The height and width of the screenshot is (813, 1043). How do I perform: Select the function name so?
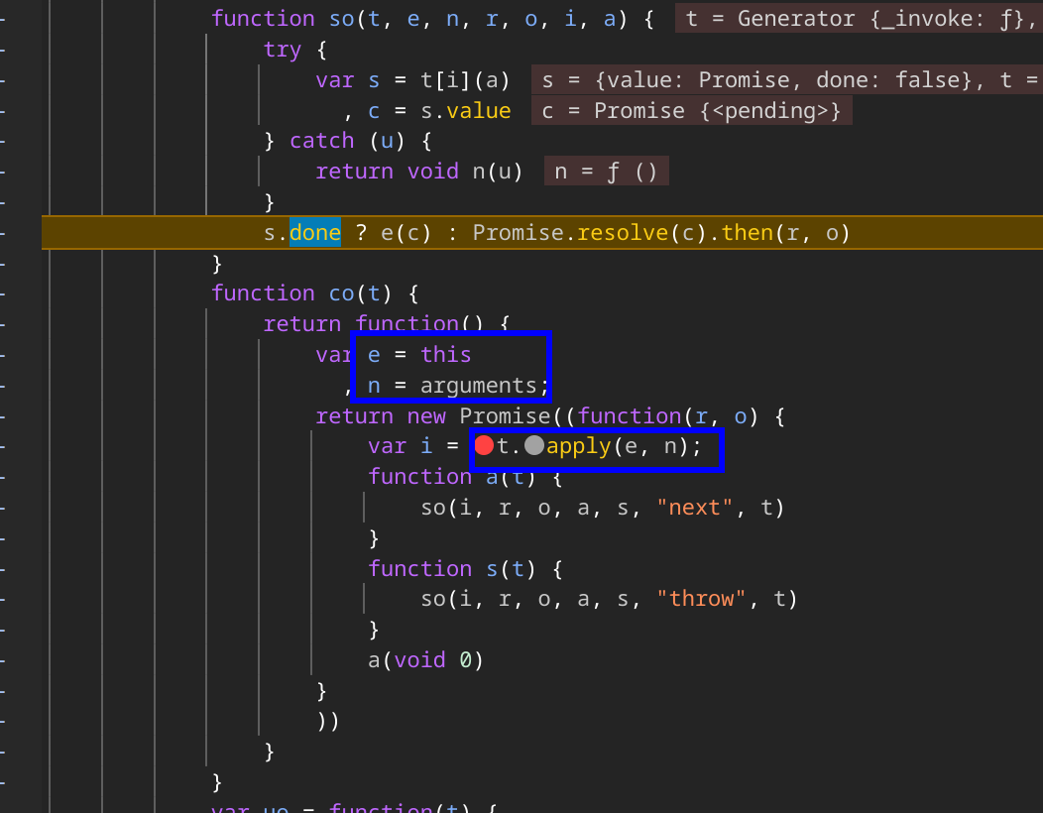tap(342, 19)
